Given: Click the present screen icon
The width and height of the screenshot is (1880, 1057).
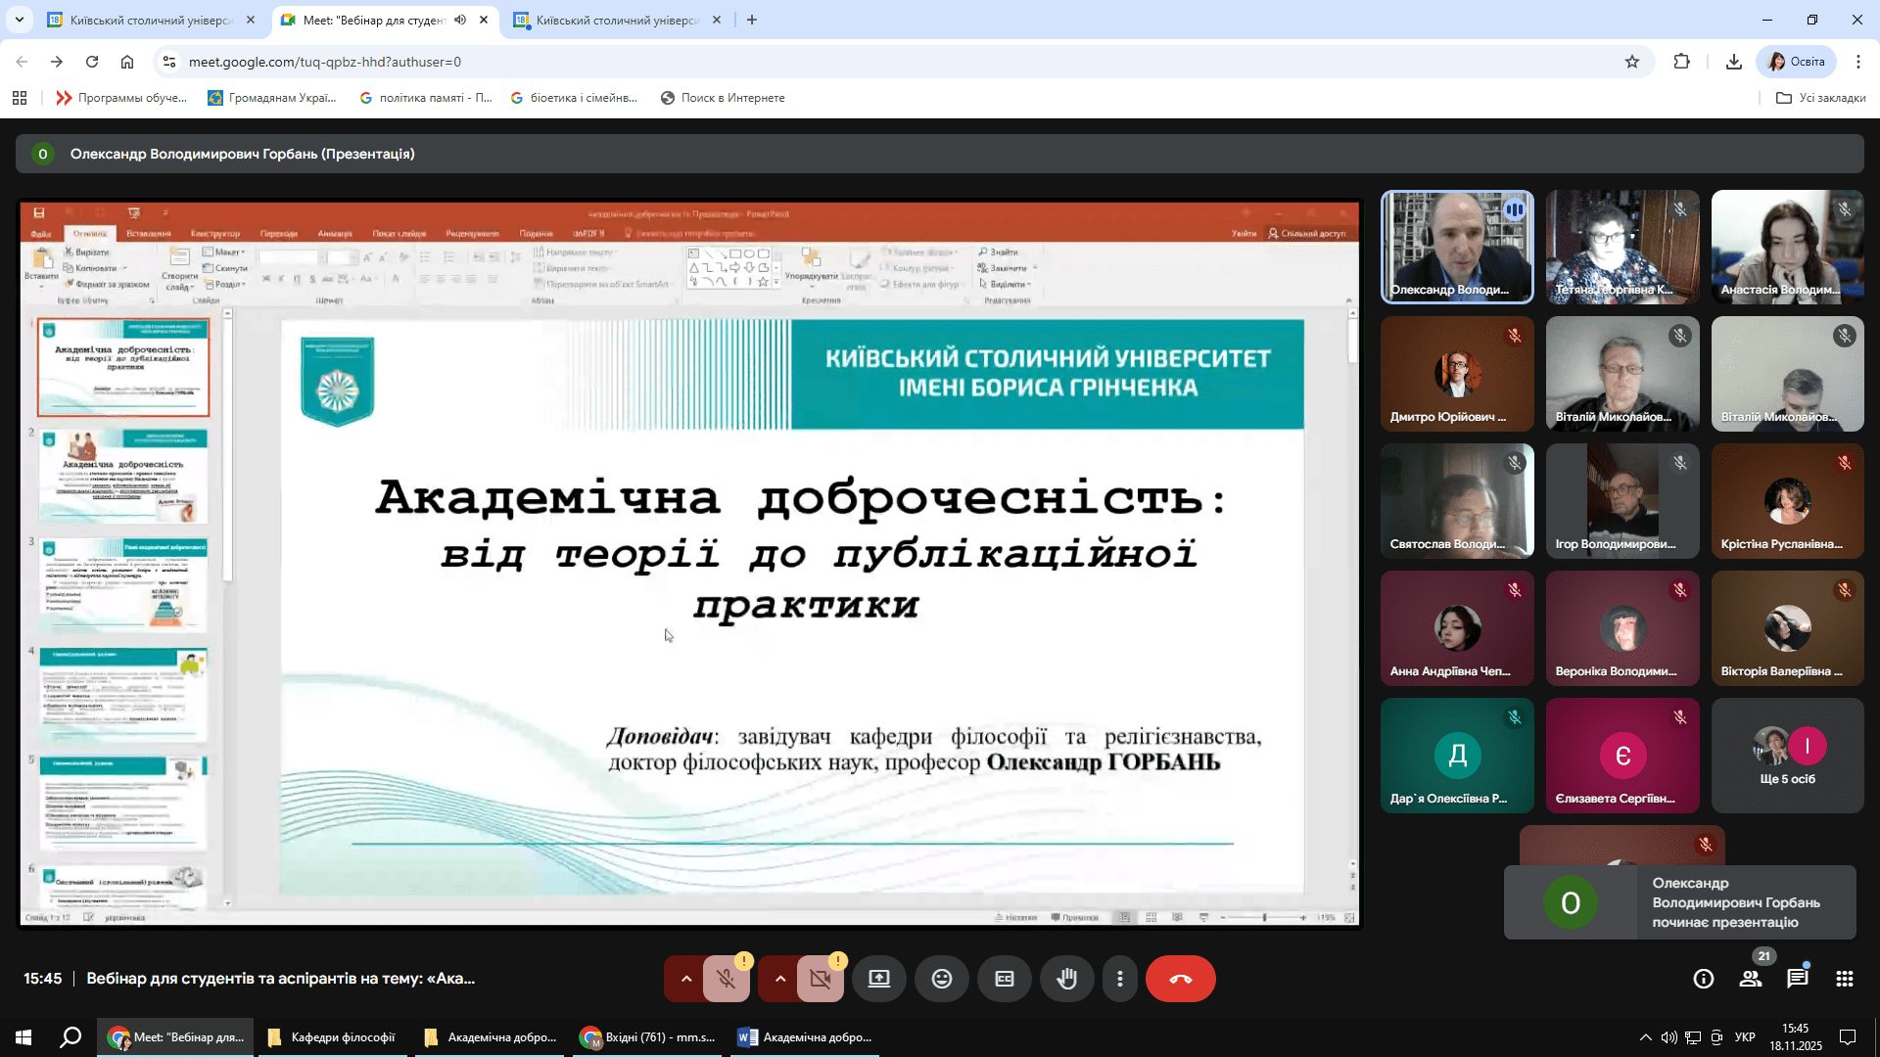Looking at the screenshot, I should point(878,979).
